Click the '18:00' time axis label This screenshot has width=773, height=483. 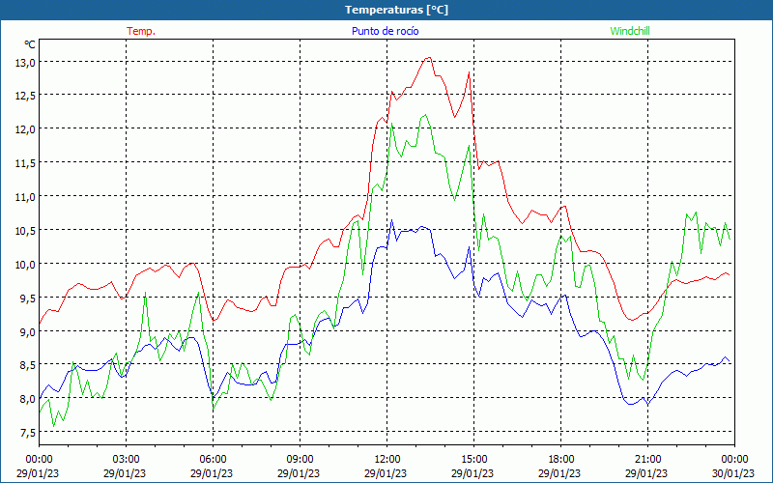click(560, 460)
